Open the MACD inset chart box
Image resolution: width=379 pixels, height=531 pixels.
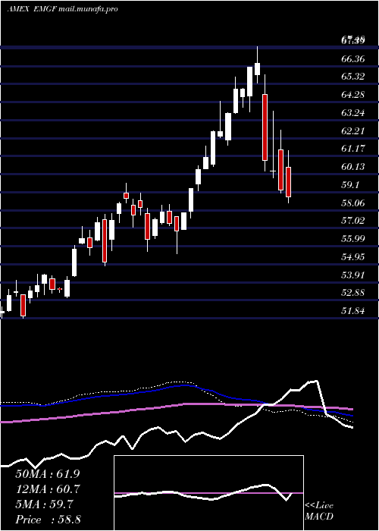coord(208,493)
